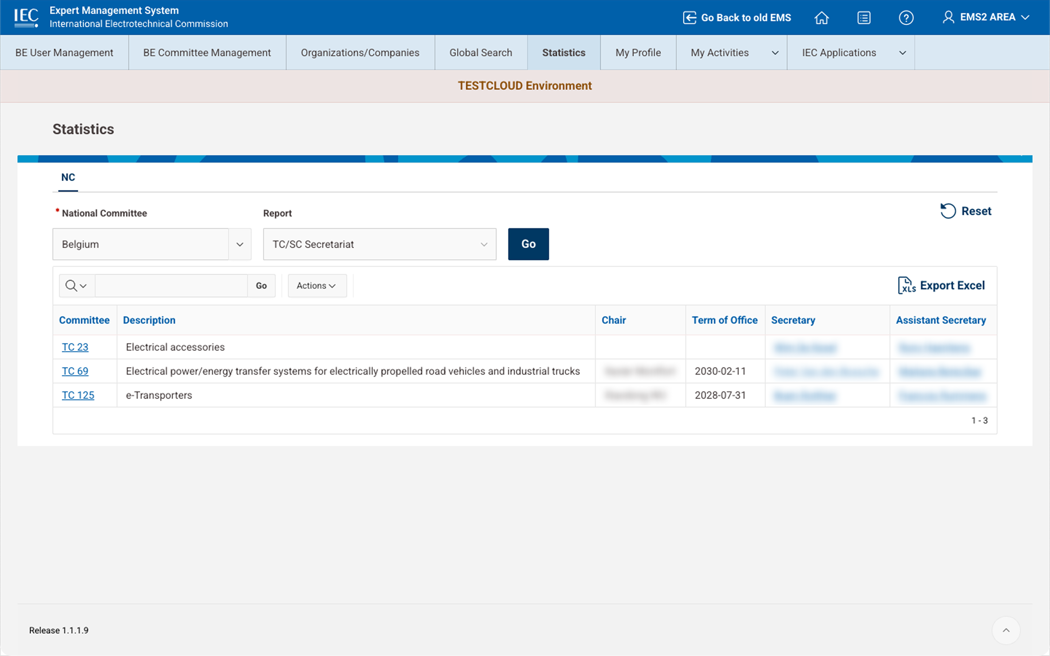Click the help question mark icon

[906, 18]
